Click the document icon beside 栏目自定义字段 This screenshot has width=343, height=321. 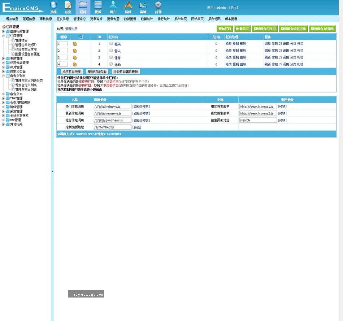pos(13,49)
